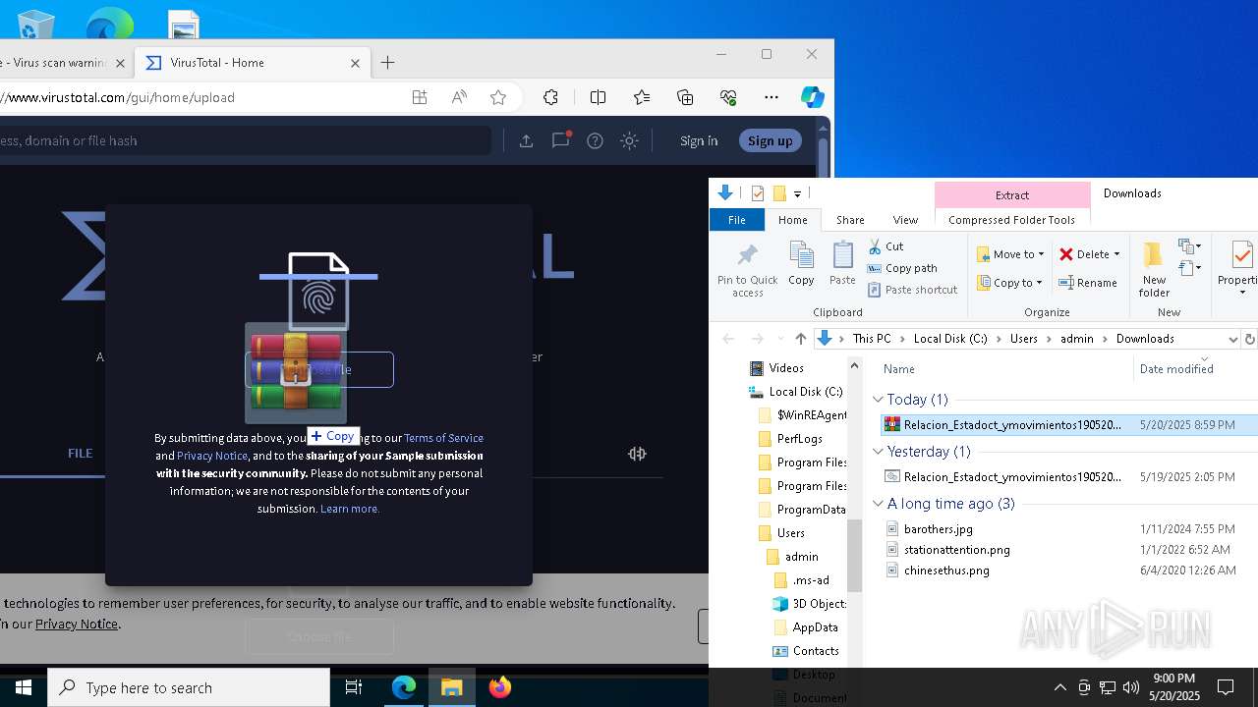Click Rename in the Organize group
Screen dimensions: 1258x707
coord(1088,283)
